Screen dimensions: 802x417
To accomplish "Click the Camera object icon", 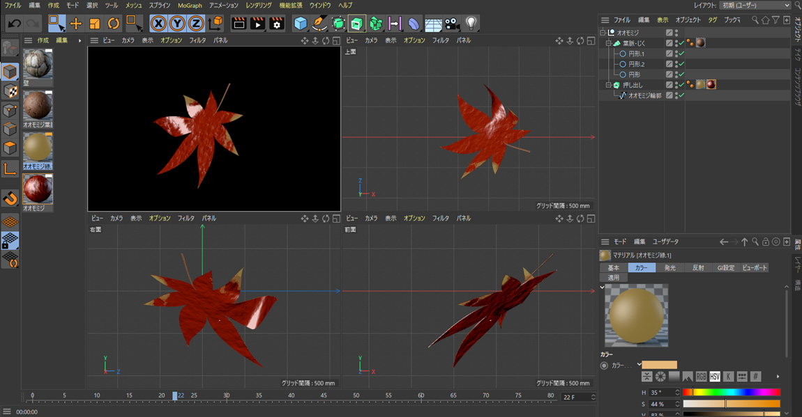I will (x=452, y=24).
